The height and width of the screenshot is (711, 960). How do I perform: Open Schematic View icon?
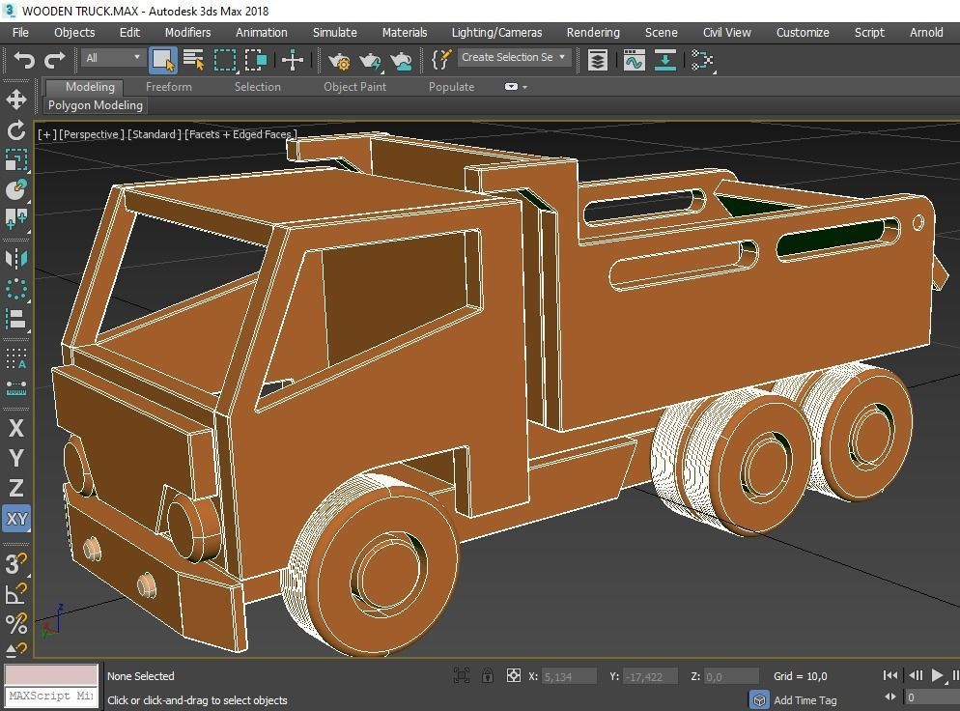tap(702, 60)
